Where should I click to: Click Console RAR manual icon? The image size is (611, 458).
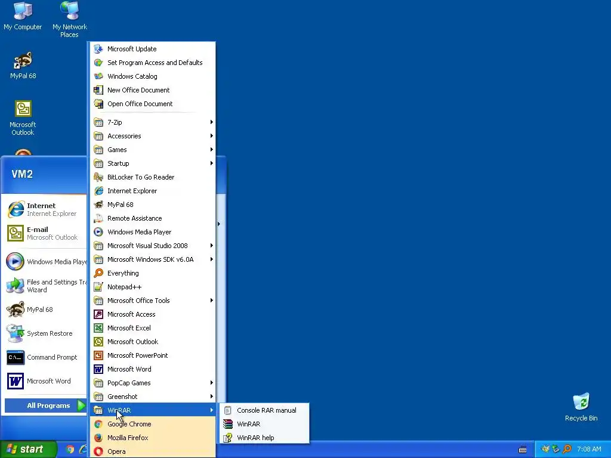point(228,410)
